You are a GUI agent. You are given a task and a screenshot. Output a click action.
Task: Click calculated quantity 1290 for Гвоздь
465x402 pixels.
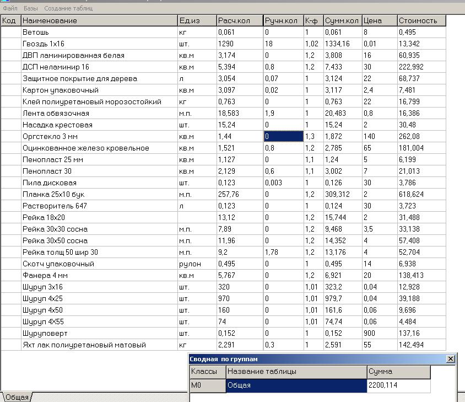[240, 44]
